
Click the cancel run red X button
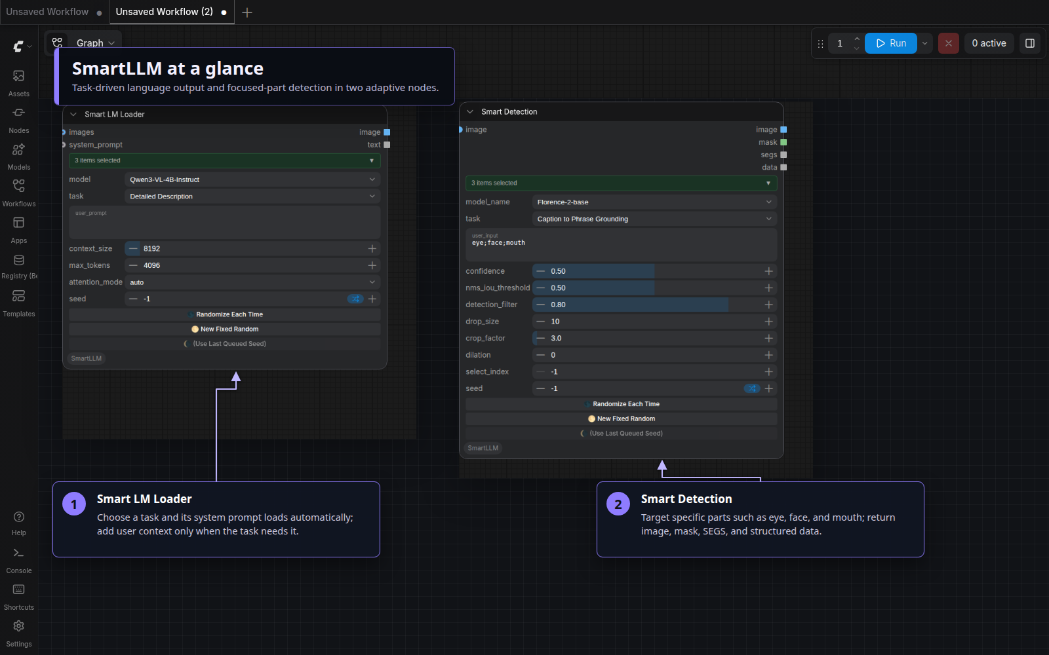click(x=948, y=43)
